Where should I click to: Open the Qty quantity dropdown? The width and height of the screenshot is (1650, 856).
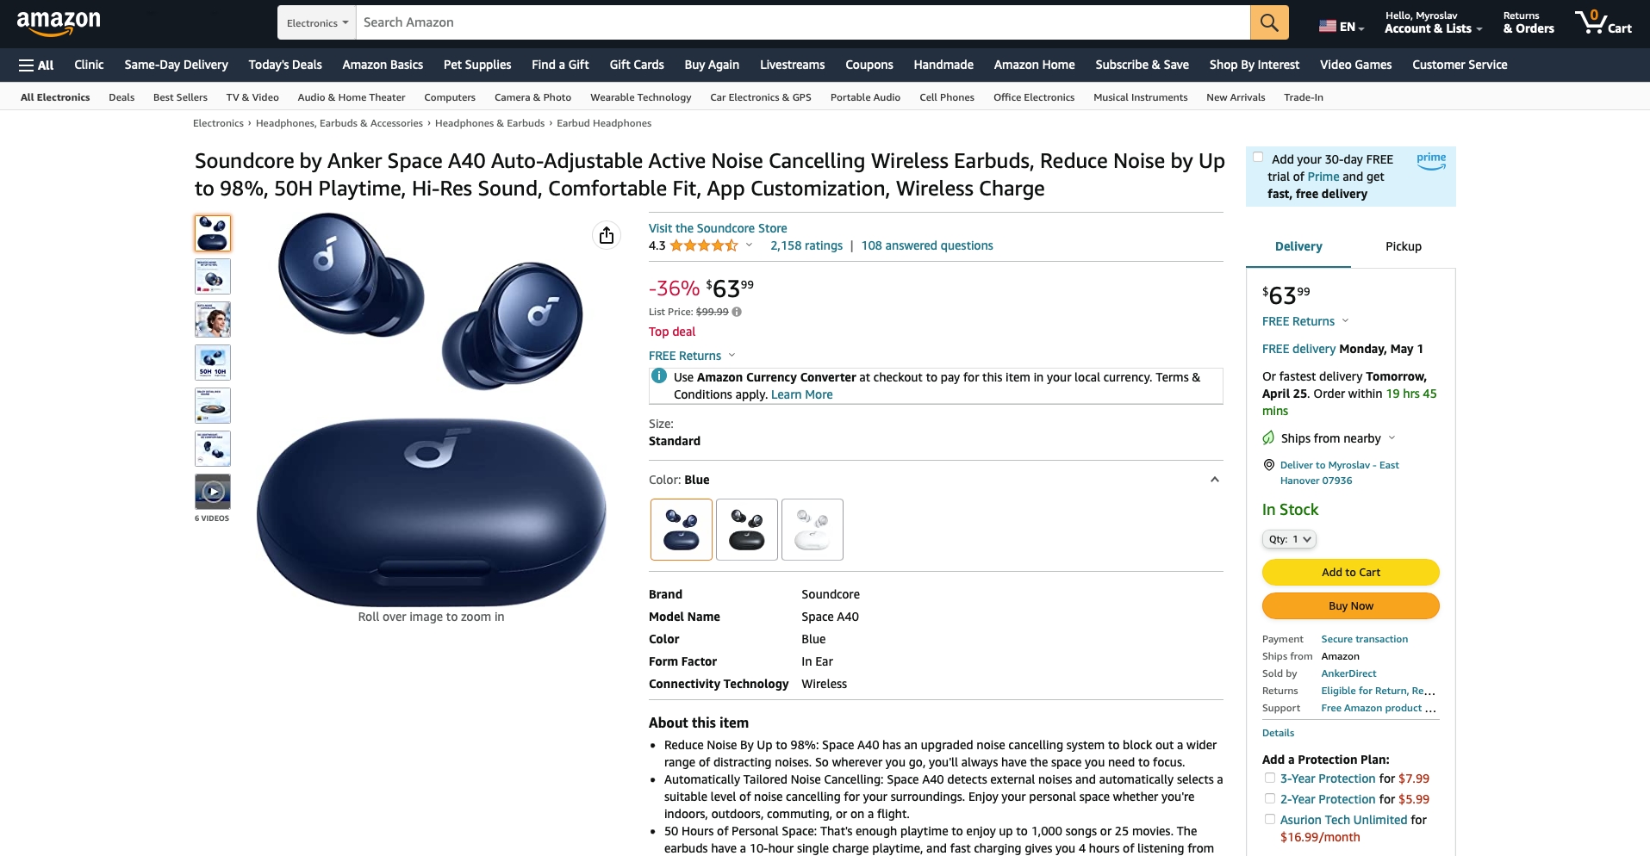click(x=1289, y=539)
